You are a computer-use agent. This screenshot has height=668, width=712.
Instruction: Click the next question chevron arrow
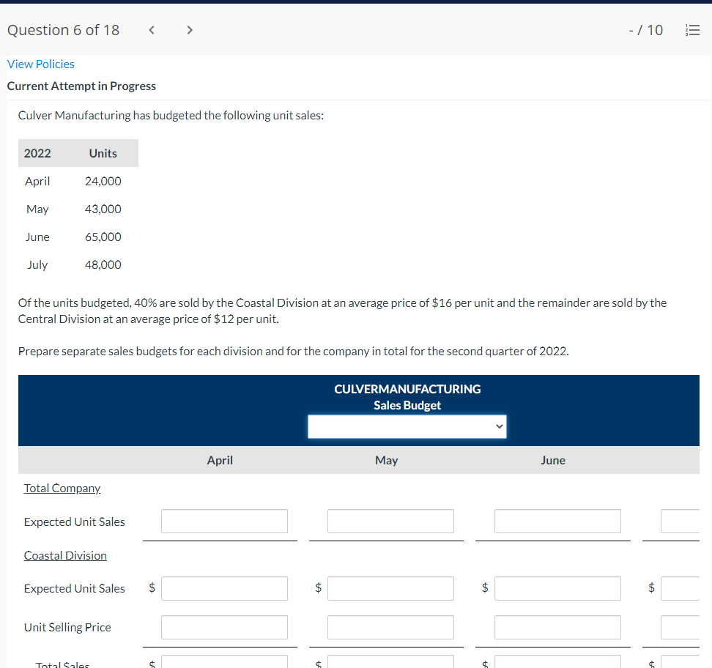pos(189,30)
